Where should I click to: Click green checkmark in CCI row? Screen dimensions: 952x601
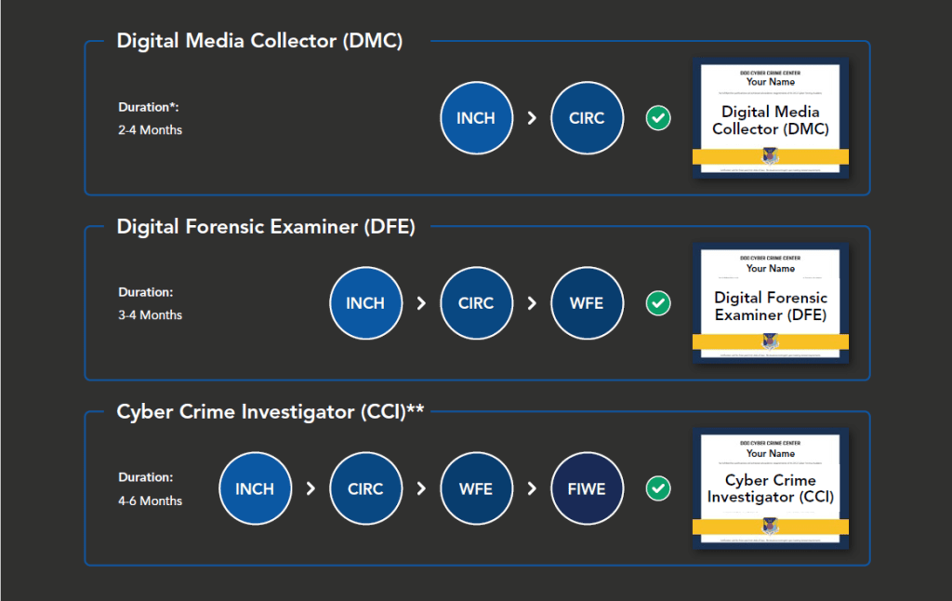658,488
